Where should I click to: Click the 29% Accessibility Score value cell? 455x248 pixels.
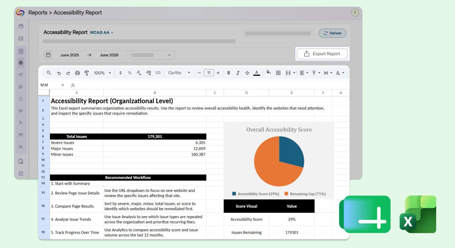[292, 219]
